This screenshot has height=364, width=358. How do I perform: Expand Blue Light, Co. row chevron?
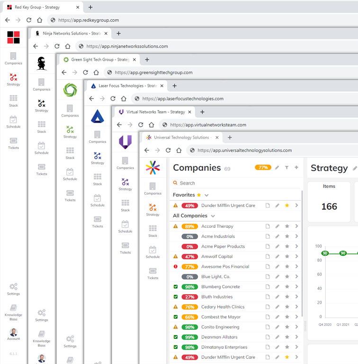click(296, 277)
